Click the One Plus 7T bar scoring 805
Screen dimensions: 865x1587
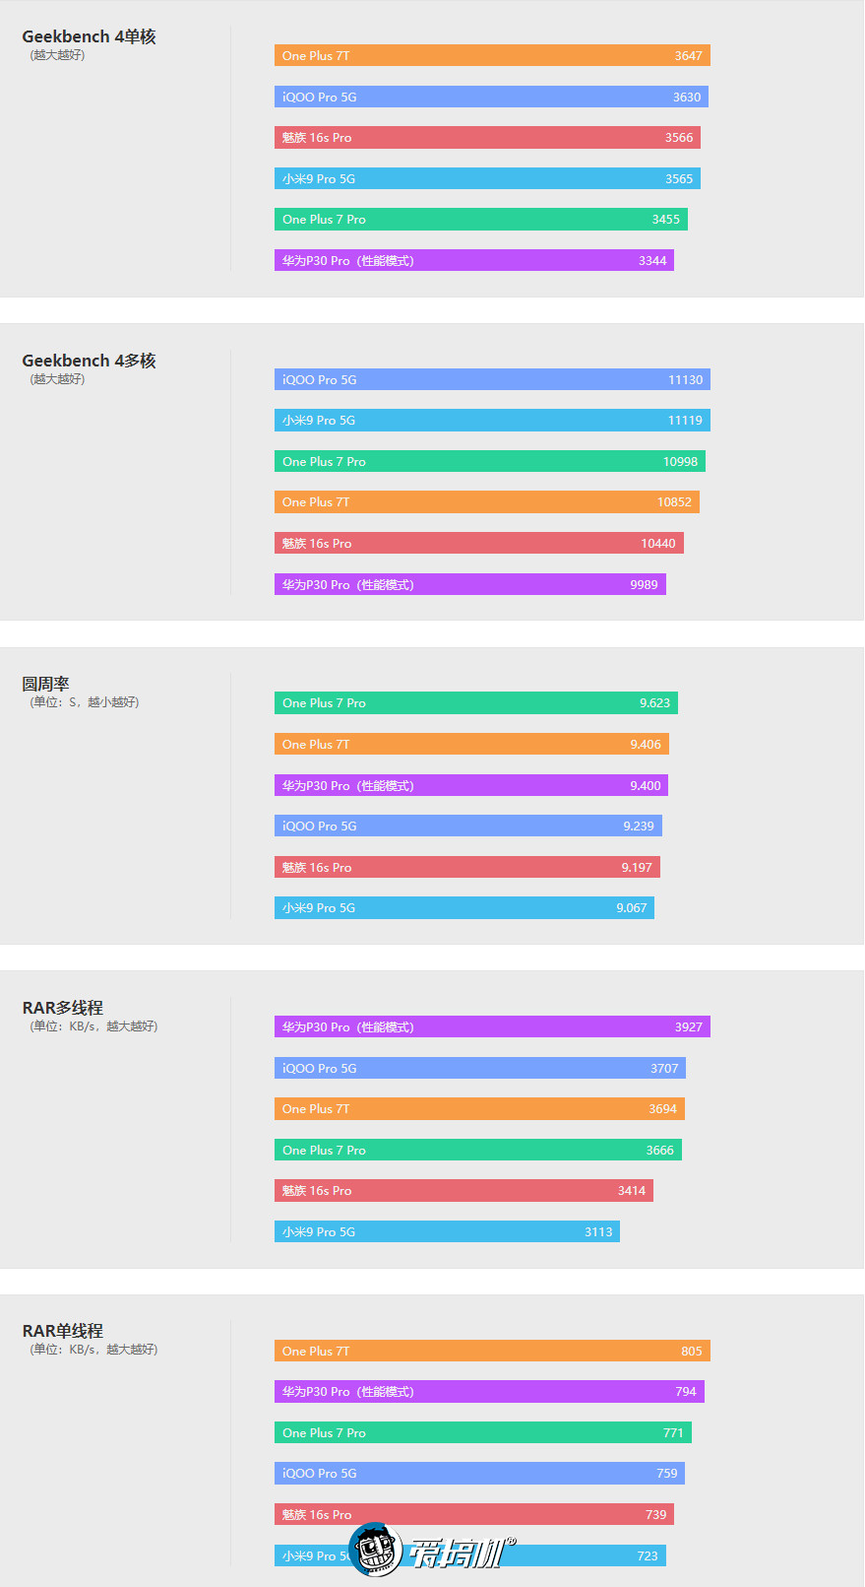click(x=492, y=1351)
